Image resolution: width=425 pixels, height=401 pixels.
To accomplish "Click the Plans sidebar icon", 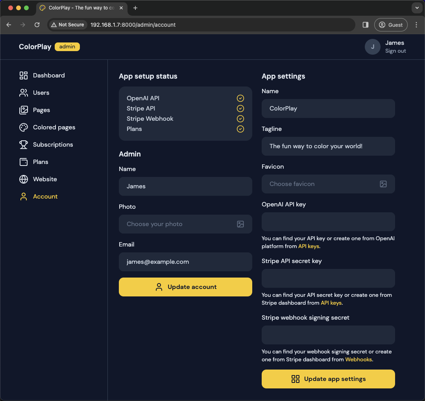I will (23, 162).
